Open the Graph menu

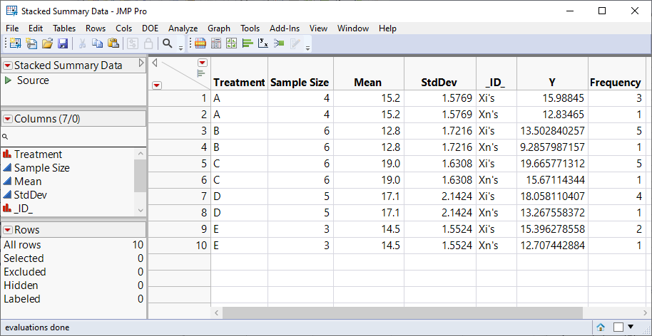point(219,28)
